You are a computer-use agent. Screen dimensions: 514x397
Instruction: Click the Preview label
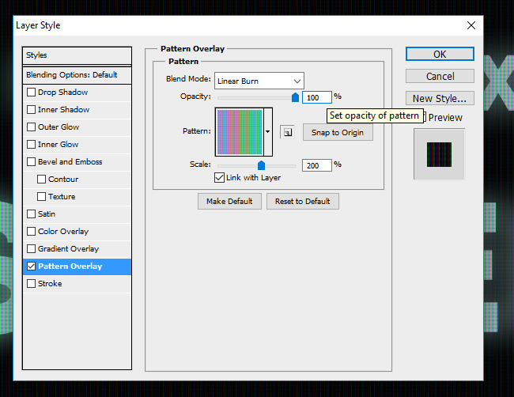click(x=445, y=117)
